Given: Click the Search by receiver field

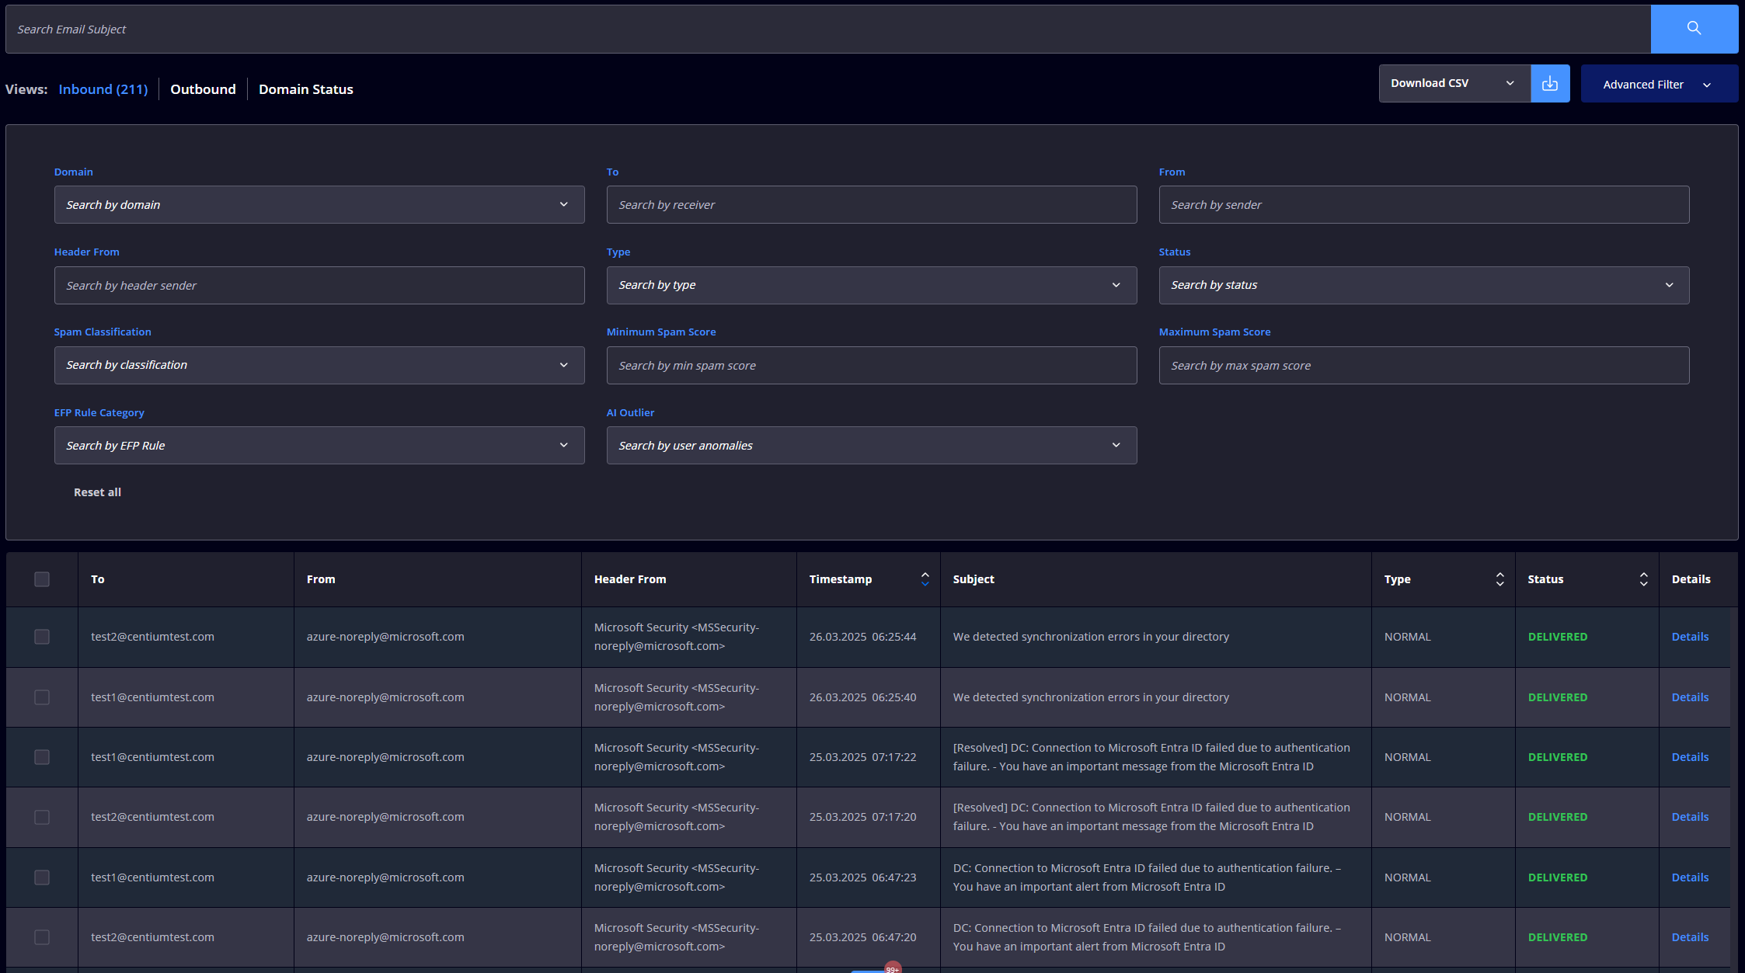Looking at the screenshot, I should tap(871, 204).
